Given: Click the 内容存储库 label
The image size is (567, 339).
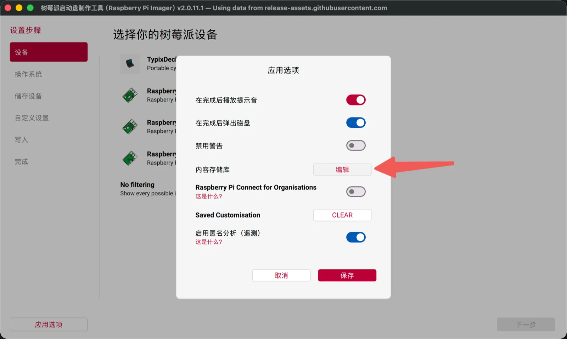Looking at the screenshot, I should (x=213, y=170).
